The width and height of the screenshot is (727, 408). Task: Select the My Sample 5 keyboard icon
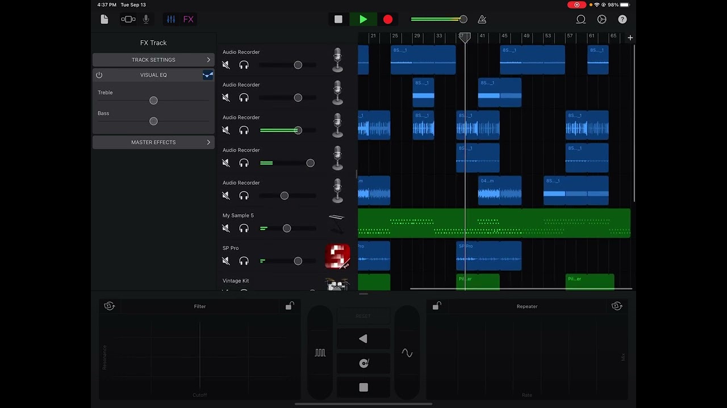(x=337, y=224)
